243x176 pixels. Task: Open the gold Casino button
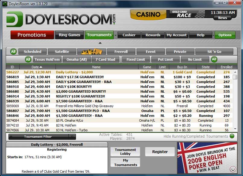tap(148, 14)
